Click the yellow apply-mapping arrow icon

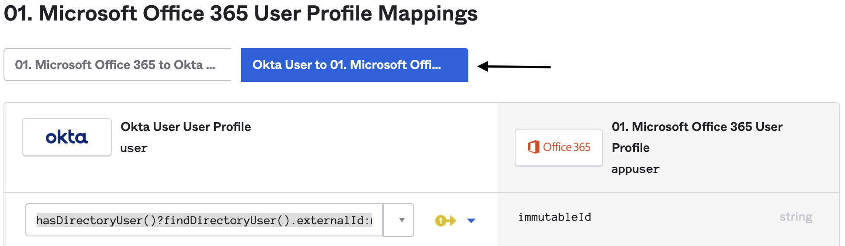tap(446, 221)
